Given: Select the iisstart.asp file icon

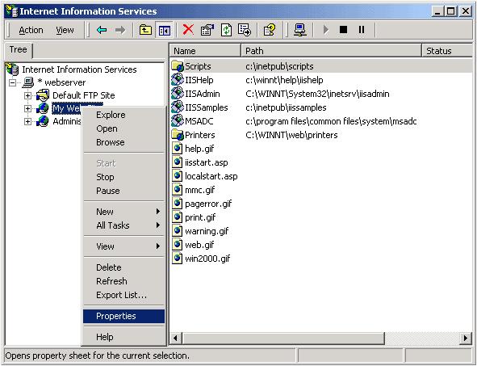Looking at the screenshot, I should tap(177, 162).
